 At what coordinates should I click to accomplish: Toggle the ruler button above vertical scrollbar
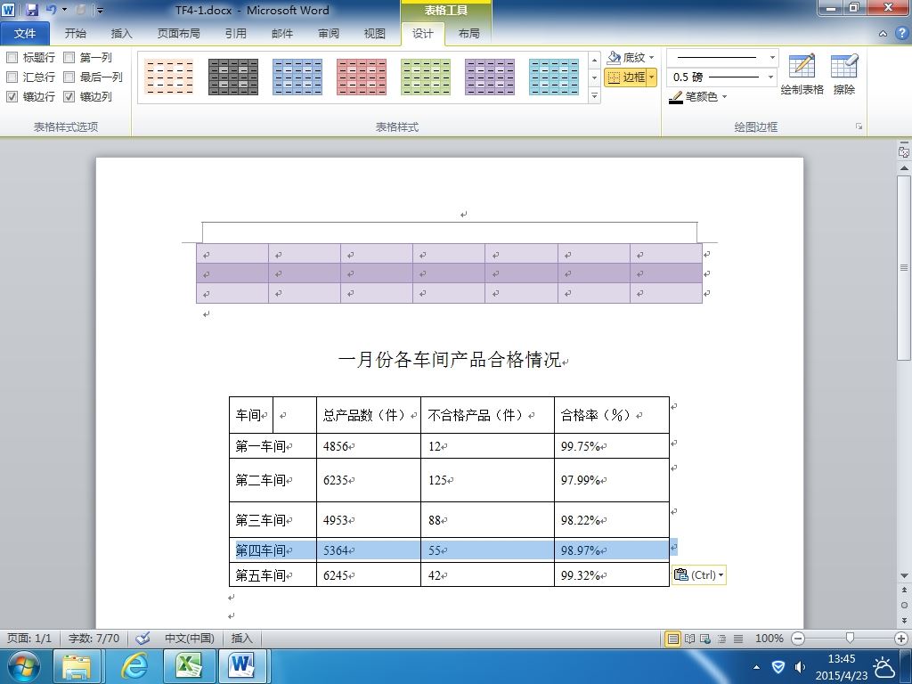904,151
